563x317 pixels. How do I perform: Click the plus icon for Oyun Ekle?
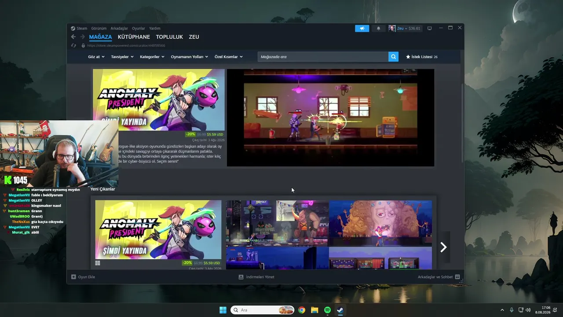pos(73,277)
